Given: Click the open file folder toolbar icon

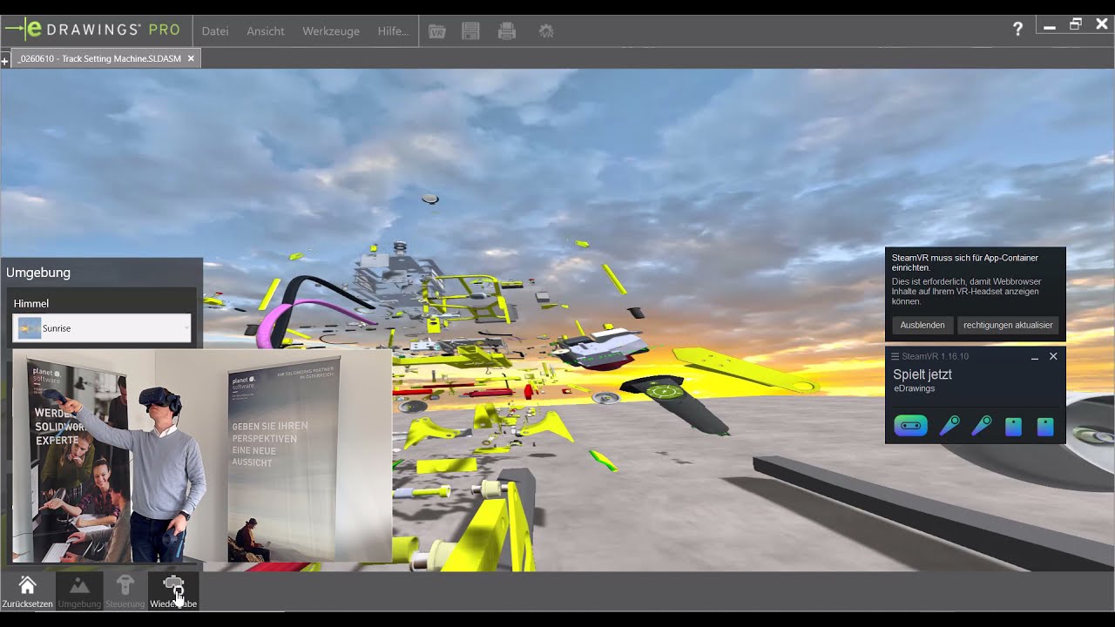Looking at the screenshot, I should 437,31.
